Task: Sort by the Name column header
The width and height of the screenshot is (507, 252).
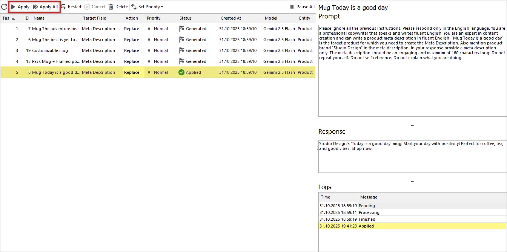Action: click(x=39, y=18)
